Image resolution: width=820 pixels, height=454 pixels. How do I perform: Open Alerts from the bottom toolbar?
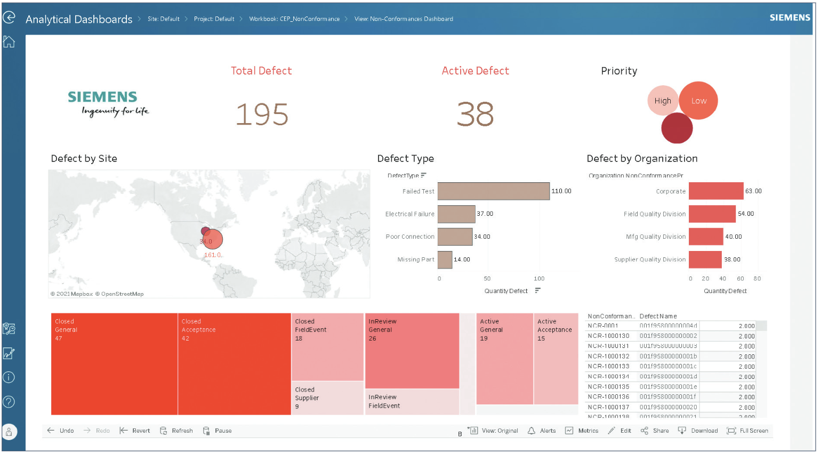pos(541,431)
